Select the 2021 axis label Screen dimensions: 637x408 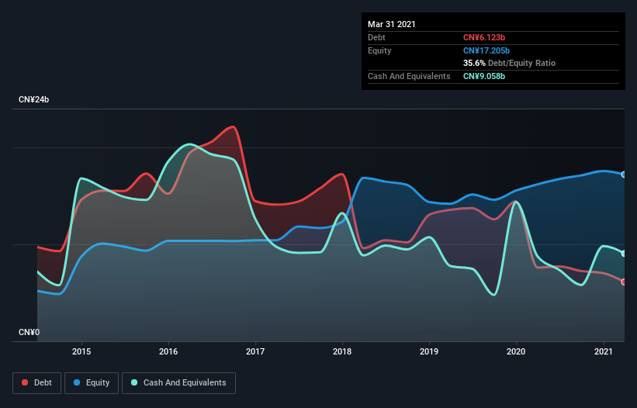click(604, 351)
